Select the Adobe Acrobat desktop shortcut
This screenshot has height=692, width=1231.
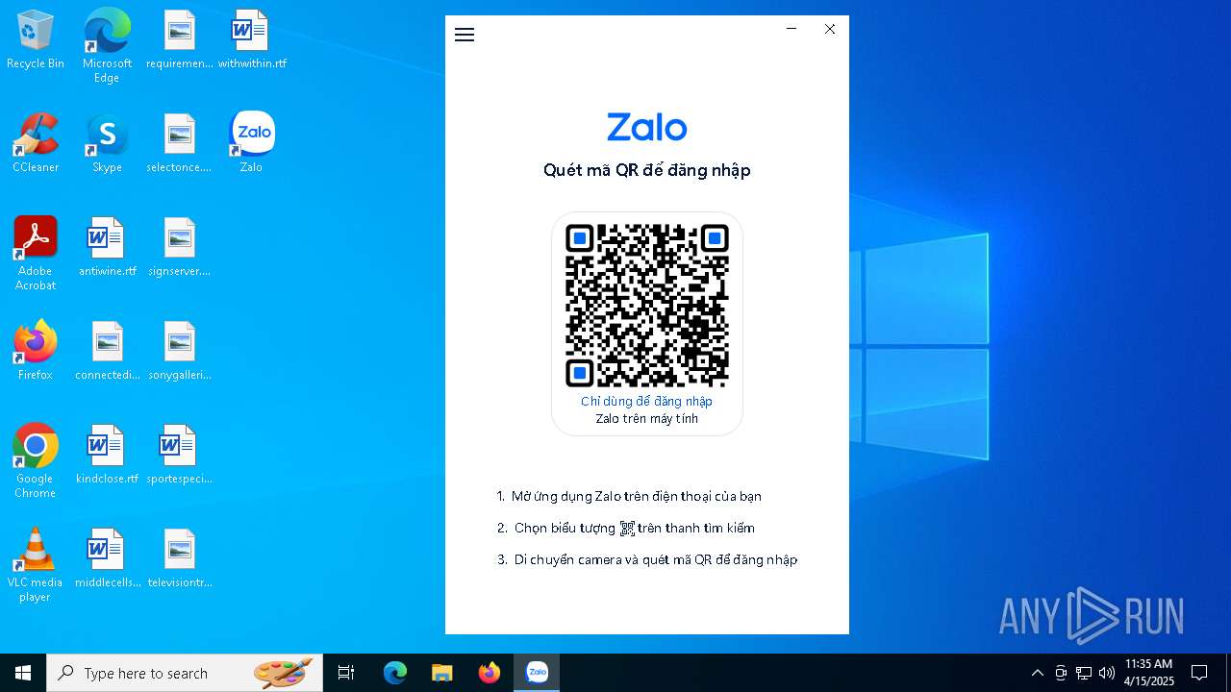(36, 254)
